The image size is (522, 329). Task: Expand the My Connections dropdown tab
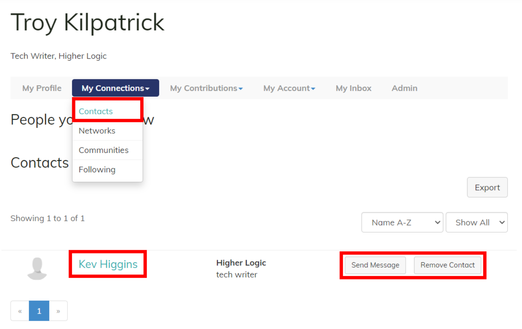pos(116,88)
